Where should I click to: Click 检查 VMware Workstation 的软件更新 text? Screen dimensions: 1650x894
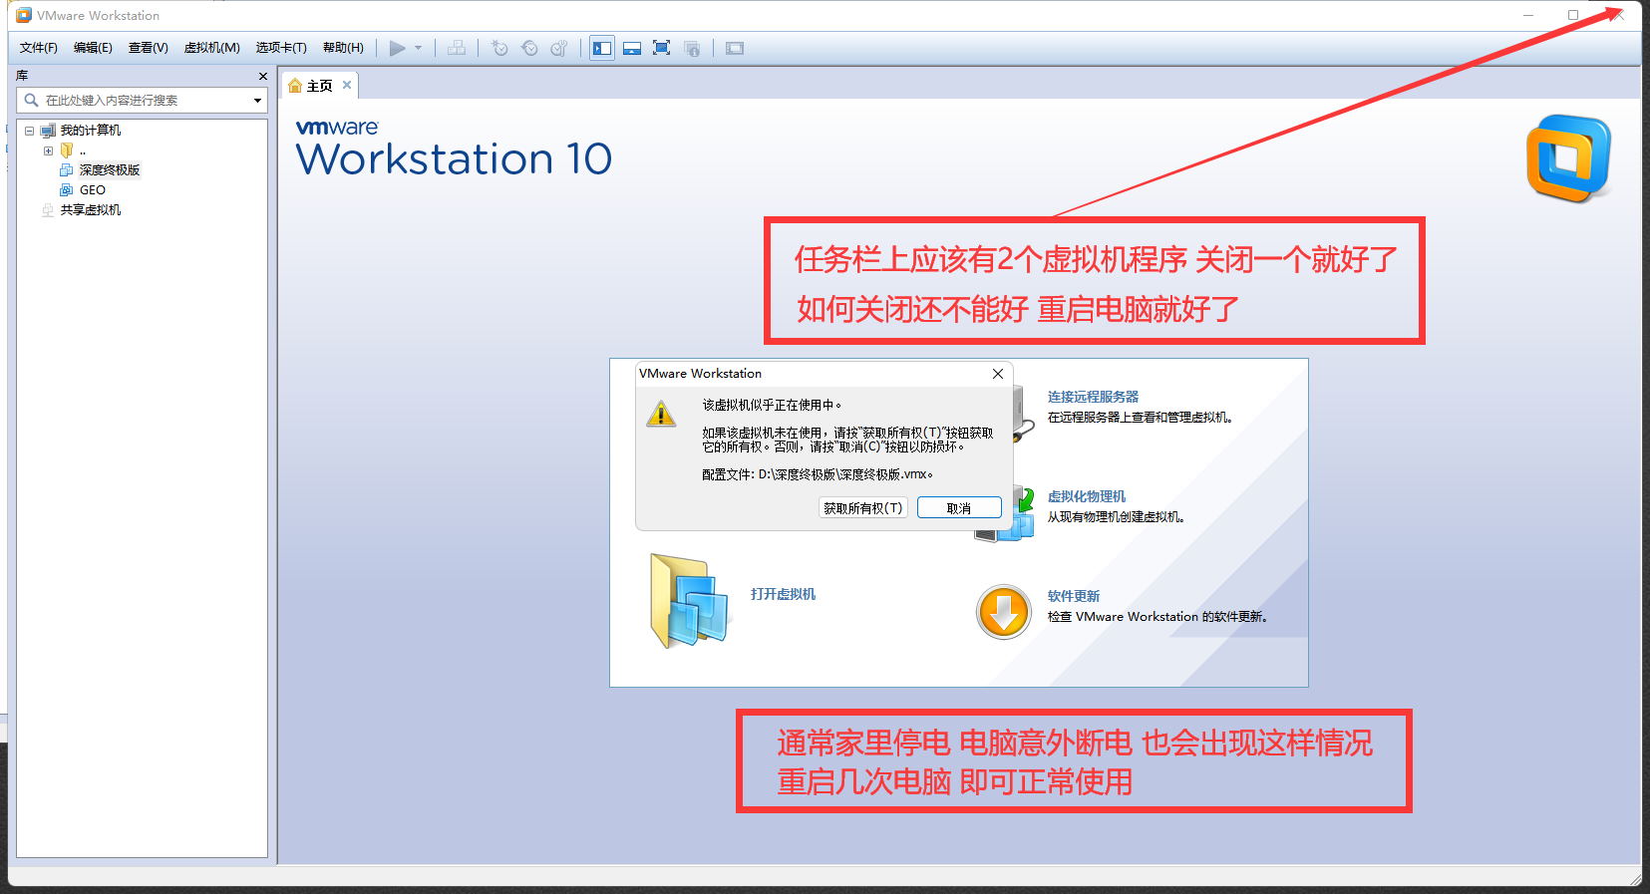(1156, 617)
